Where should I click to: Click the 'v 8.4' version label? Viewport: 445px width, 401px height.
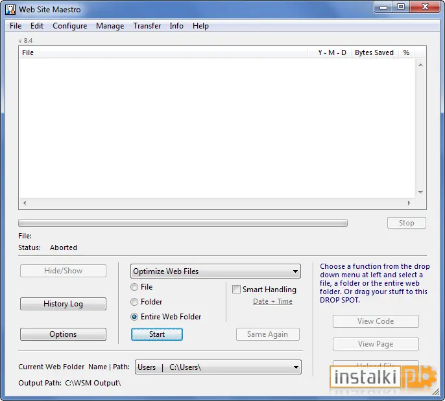[x=25, y=41]
